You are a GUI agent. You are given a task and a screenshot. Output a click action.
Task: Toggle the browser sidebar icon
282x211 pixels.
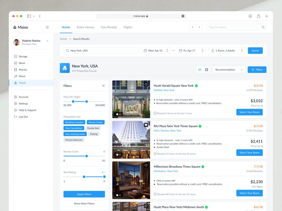(29, 16)
